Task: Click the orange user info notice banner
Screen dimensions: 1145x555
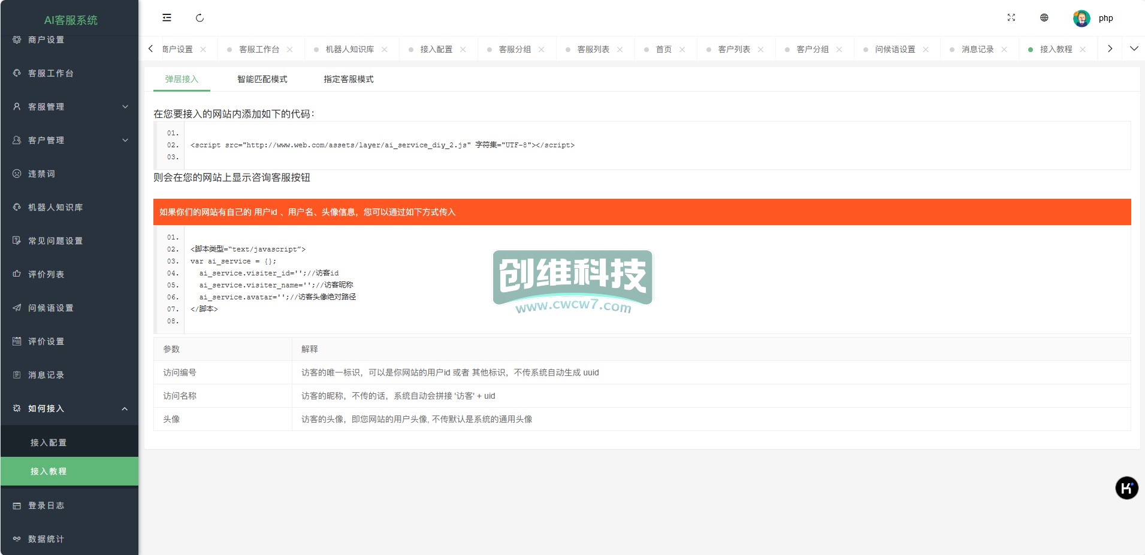Action: coord(642,212)
